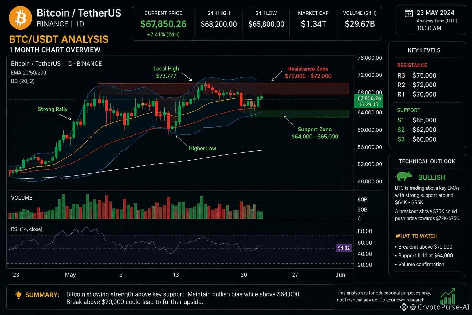
Task: Click the 'BTC/USDT ANALYSIS' heading
Action: [59, 39]
